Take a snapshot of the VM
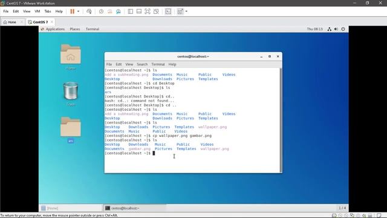Screen dimensions: 387x218 click(101, 12)
